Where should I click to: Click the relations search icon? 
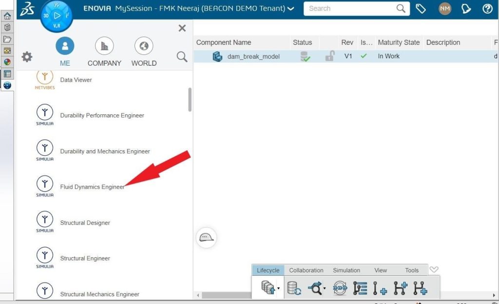[x=315, y=288]
